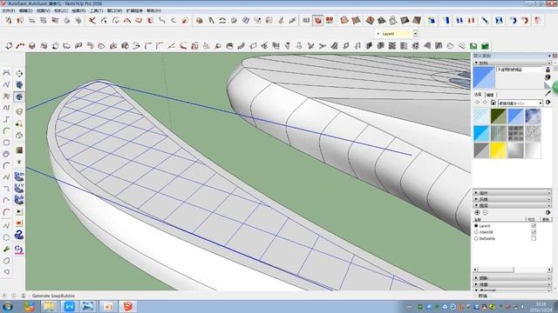The width and height of the screenshot is (558, 313).
Task: Delete layer using the minus icon
Action: [485, 212]
